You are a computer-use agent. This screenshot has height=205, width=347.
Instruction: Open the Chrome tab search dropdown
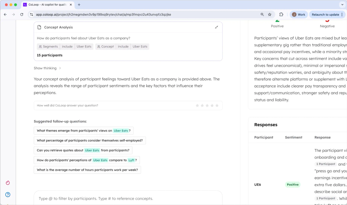pyautogui.click(x=342, y=5)
